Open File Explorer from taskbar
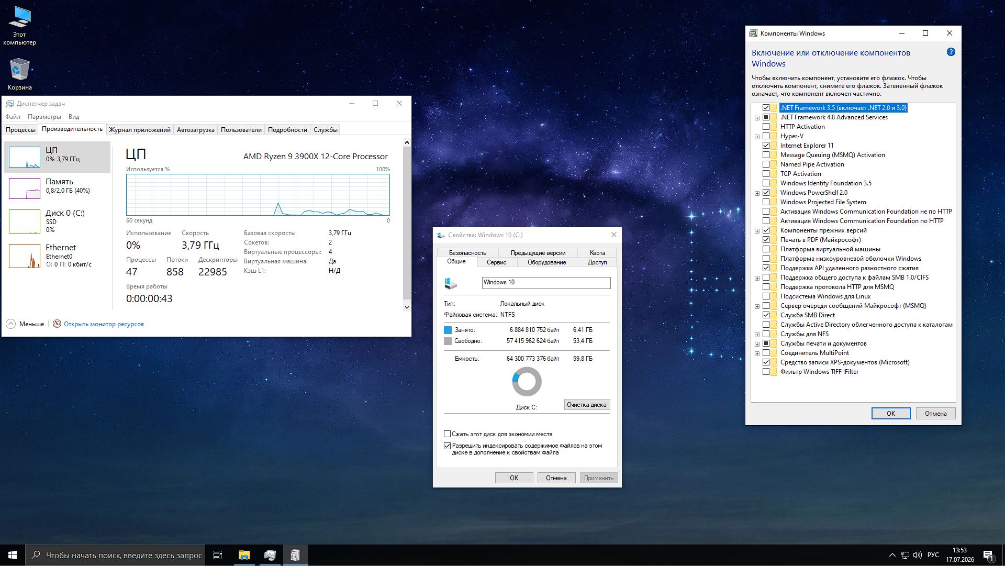1005x566 pixels. tap(244, 555)
